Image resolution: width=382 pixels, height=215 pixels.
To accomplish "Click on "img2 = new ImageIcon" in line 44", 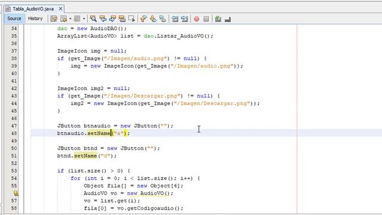I will coord(104,103).
